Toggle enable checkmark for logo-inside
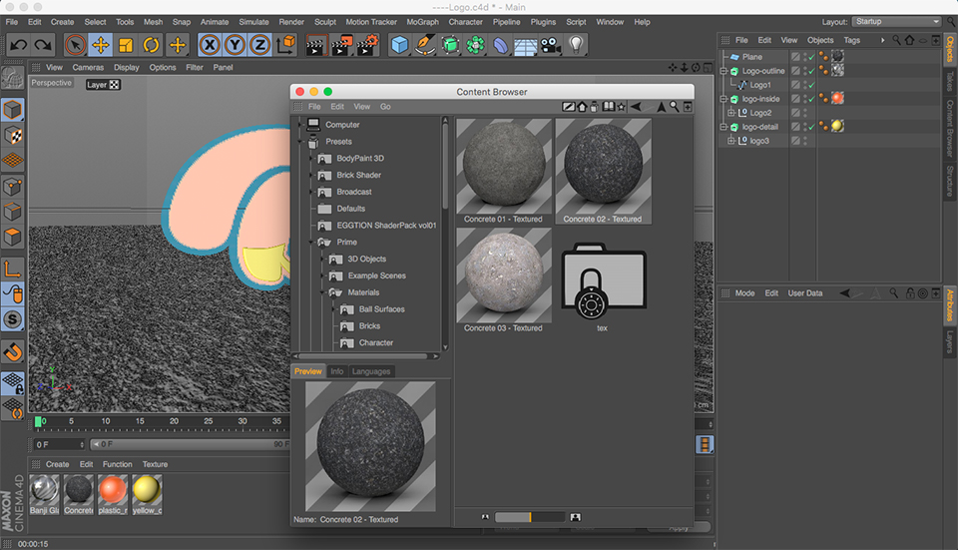This screenshot has width=958, height=550. 812,99
